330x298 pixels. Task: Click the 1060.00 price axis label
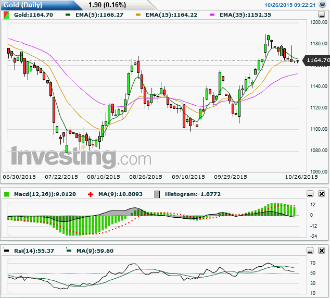(x=319, y=171)
